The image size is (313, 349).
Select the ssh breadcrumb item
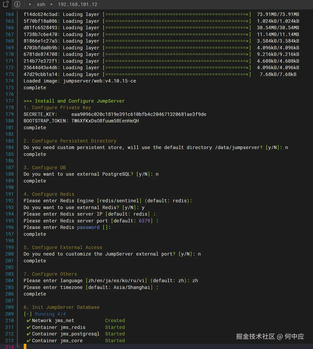pos(41,4)
